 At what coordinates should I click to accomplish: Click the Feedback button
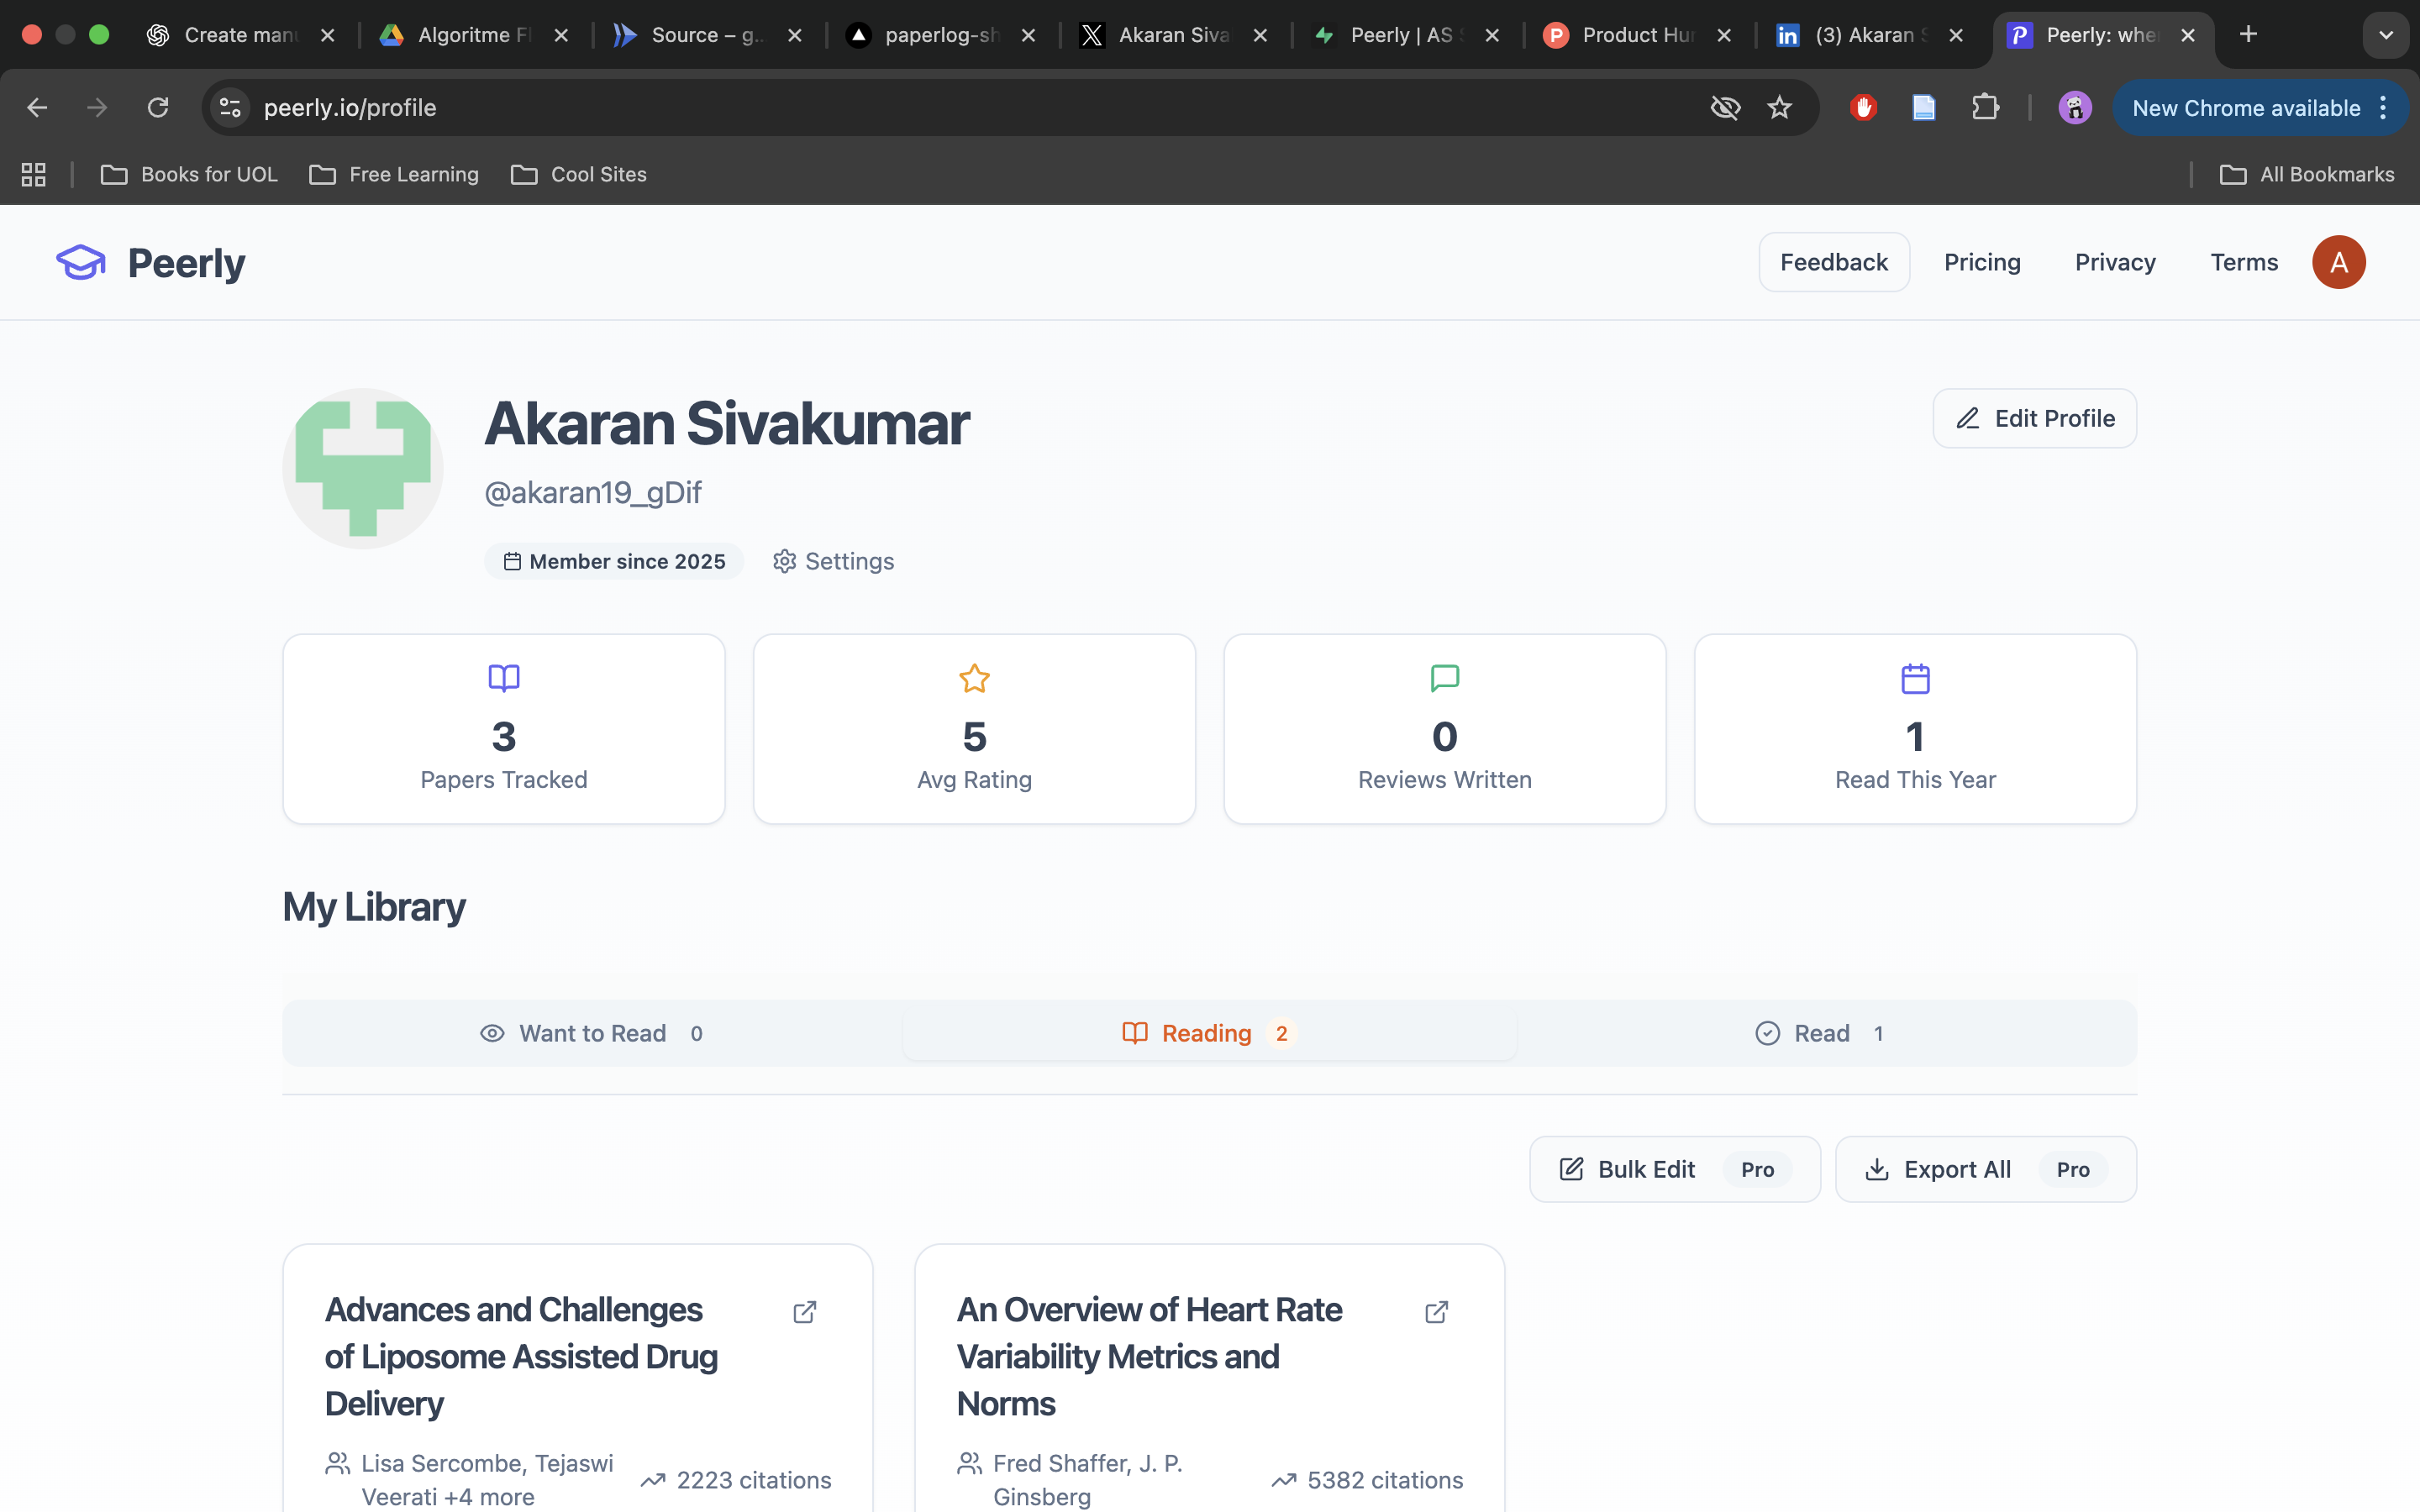coord(1834,262)
